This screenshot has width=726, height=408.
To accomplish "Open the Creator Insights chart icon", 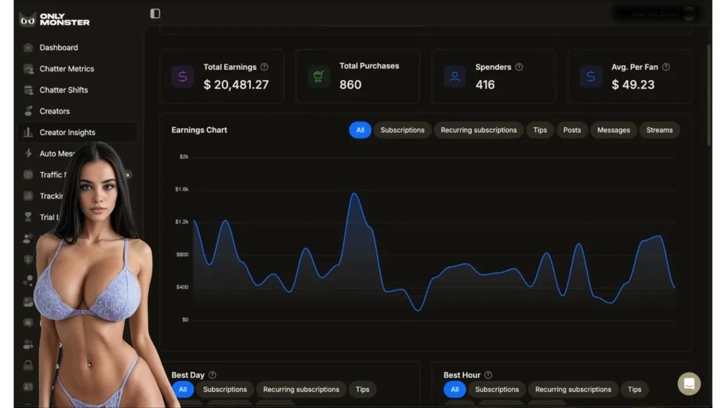I will coord(28,132).
